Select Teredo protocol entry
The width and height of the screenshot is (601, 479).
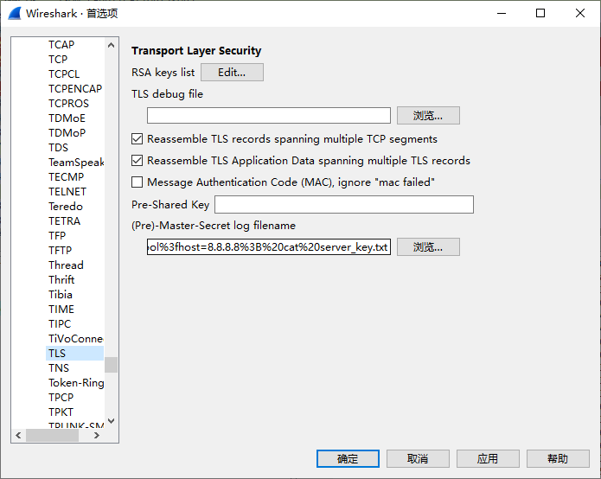pyautogui.click(x=66, y=207)
